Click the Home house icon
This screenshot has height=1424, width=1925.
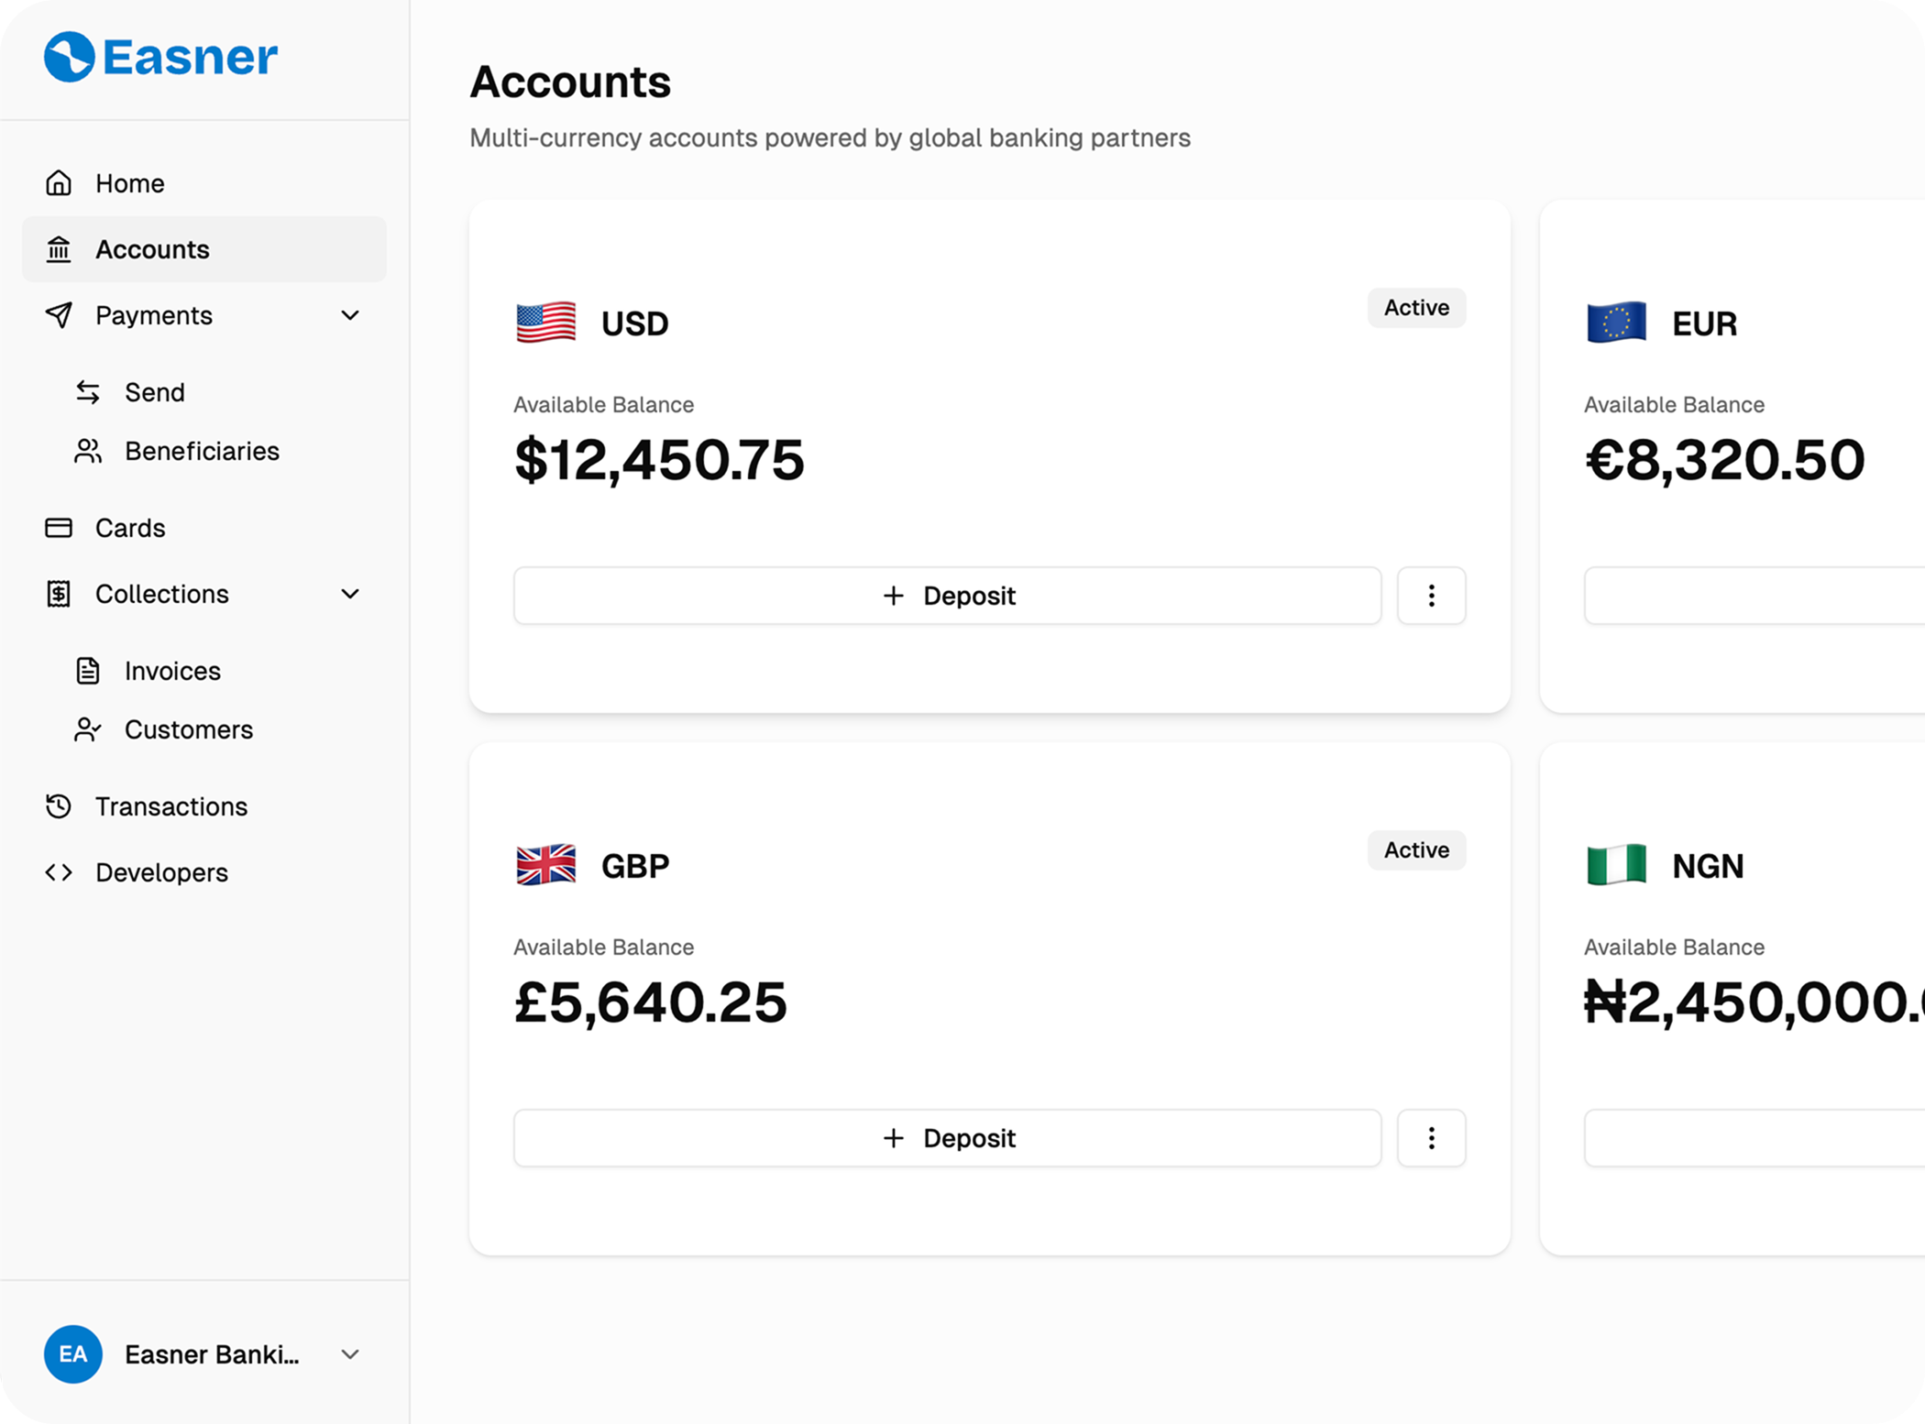(59, 183)
